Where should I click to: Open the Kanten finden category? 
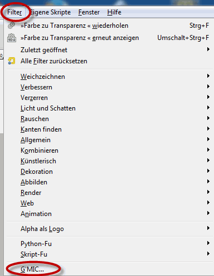(x=109, y=129)
